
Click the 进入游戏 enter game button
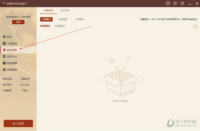(x=18, y=124)
